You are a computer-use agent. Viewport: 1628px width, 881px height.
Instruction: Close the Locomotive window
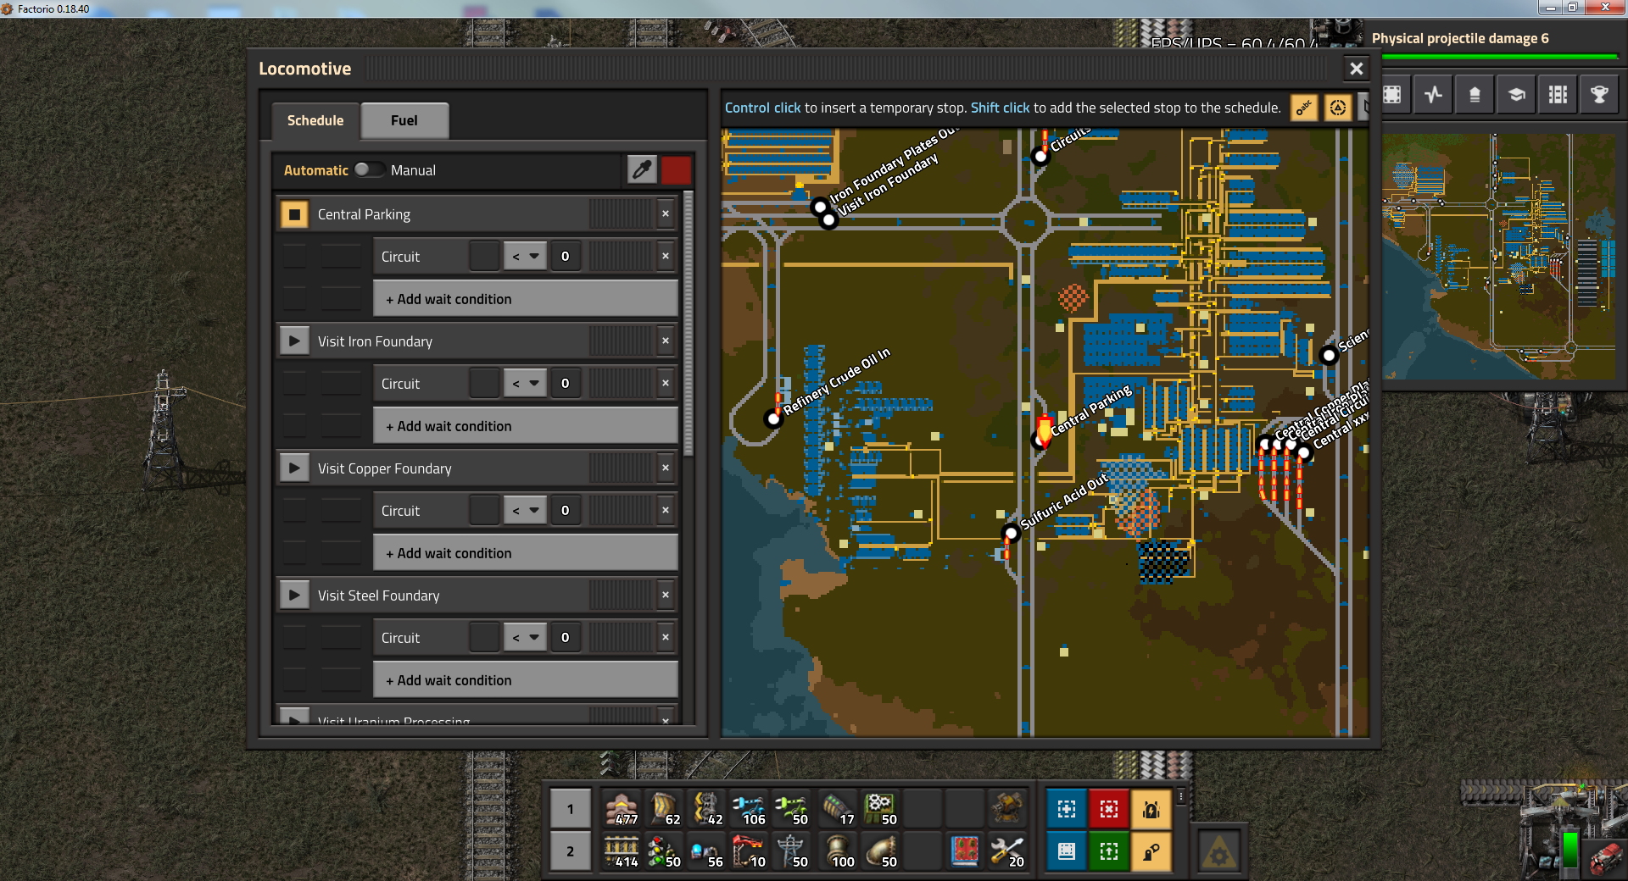[x=1357, y=69]
